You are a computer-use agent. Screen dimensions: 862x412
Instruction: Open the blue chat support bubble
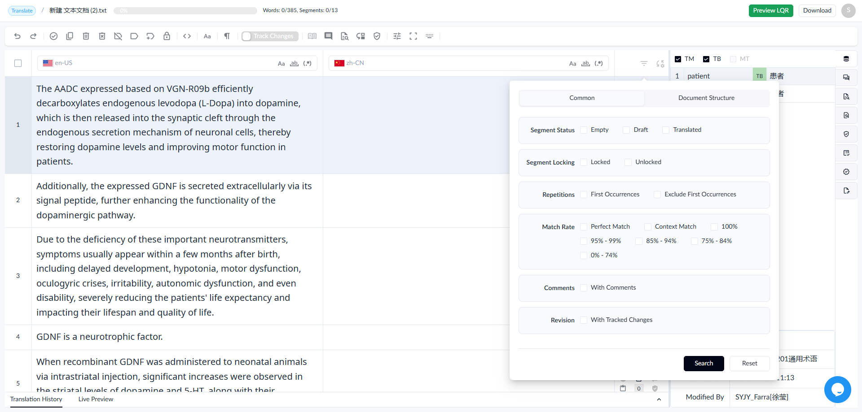(838, 390)
